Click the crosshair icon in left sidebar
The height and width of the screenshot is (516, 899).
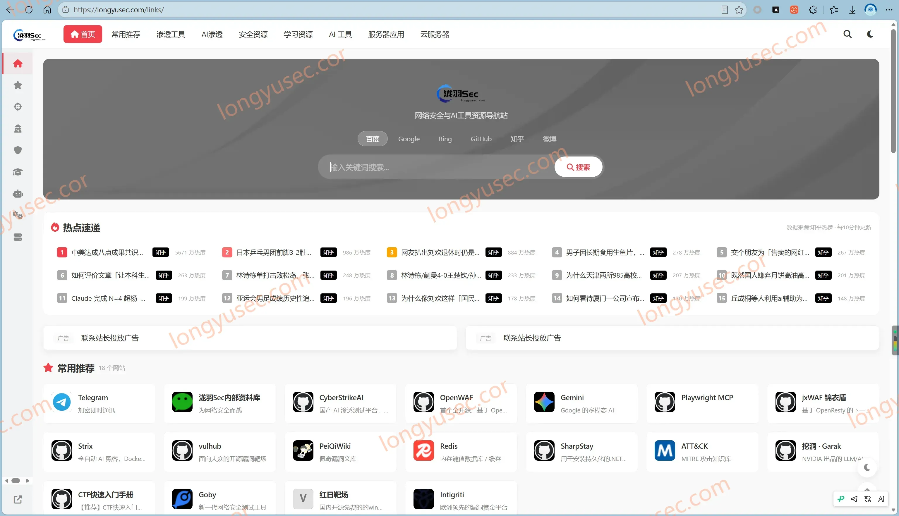click(x=18, y=107)
